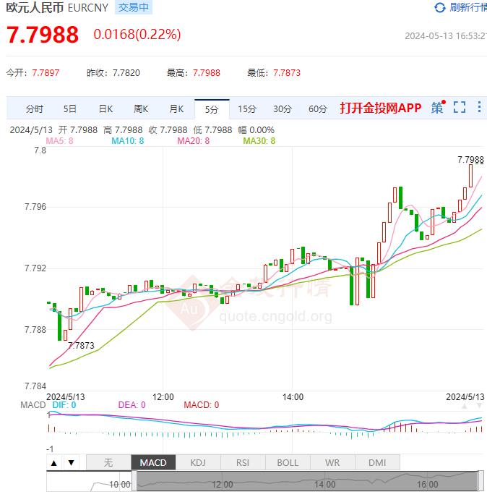The height and width of the screenshot is (497, 487).
Task: Click the down triangle indicator arrow
Action: (x=71, y=462)
